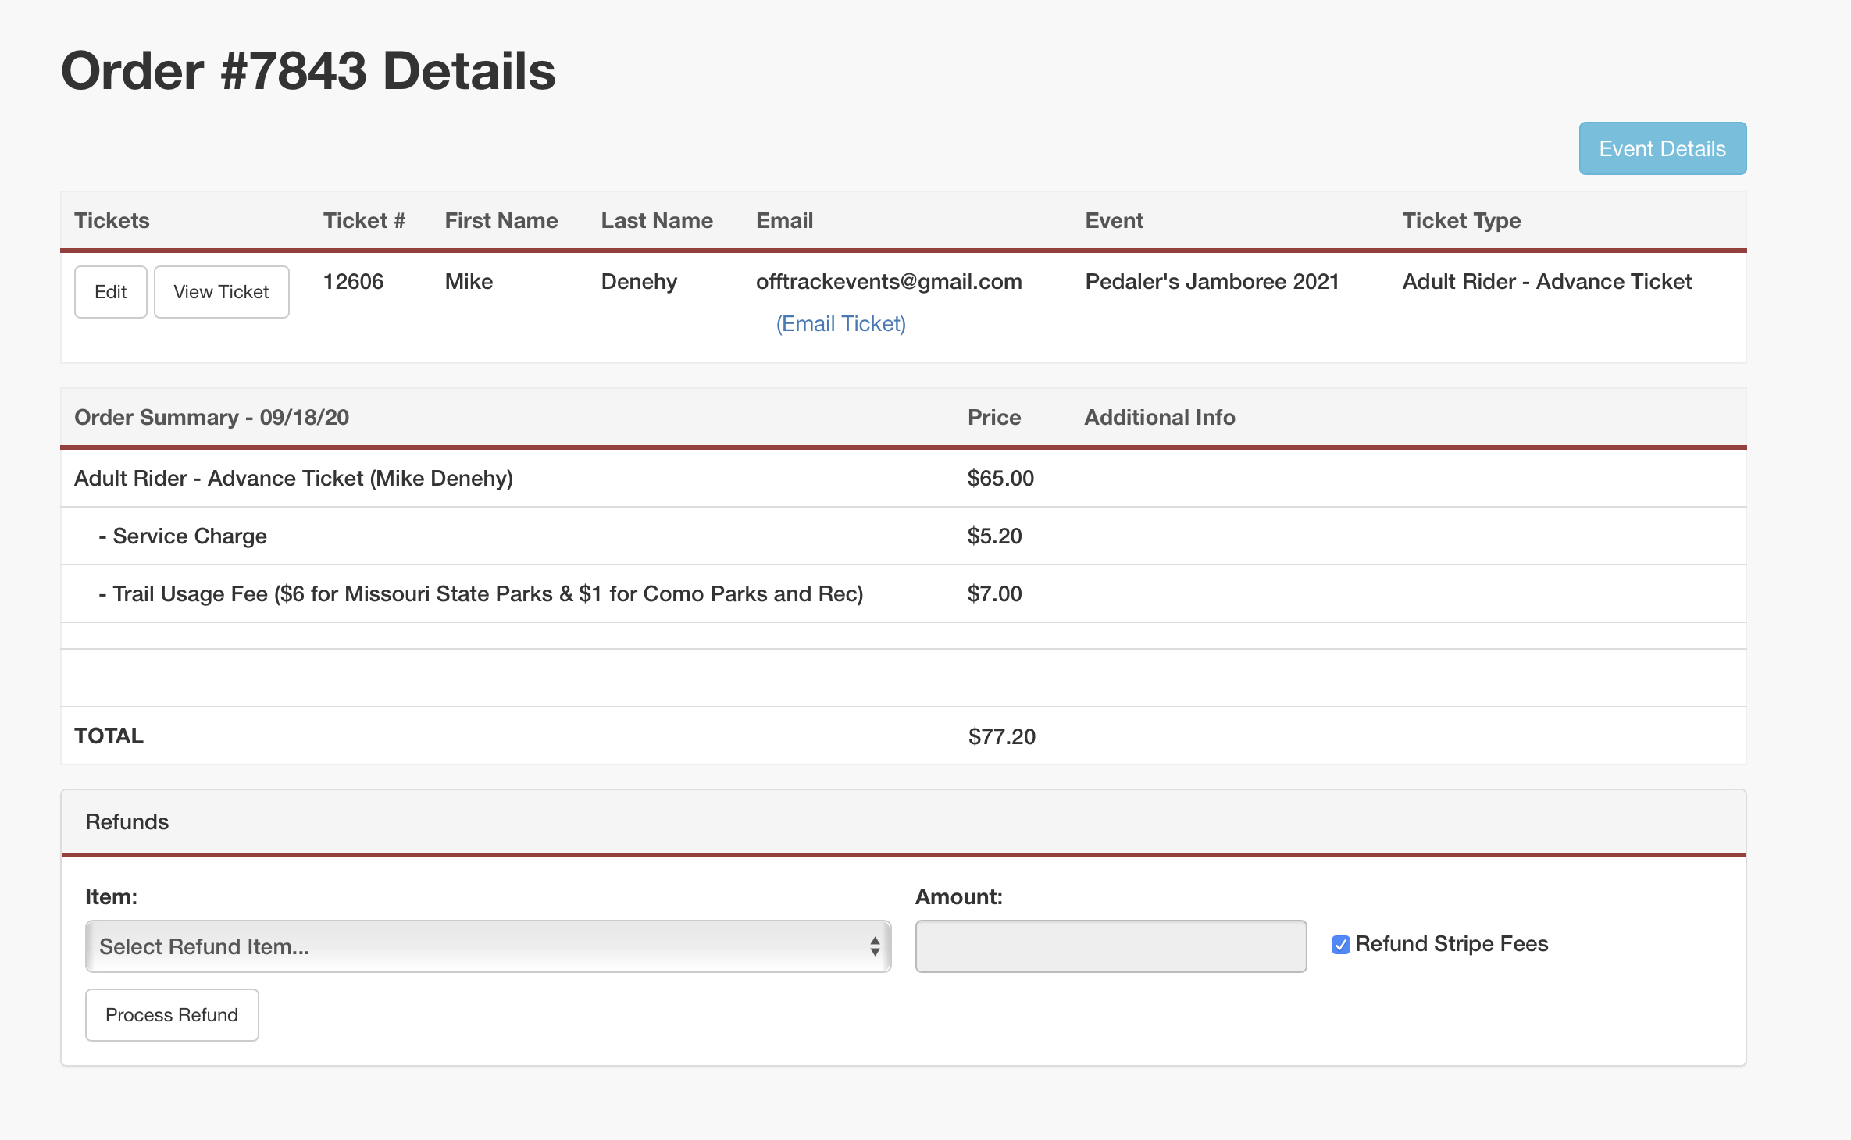Click the Edit ticket button
1851x1140 pixels.
110,292
